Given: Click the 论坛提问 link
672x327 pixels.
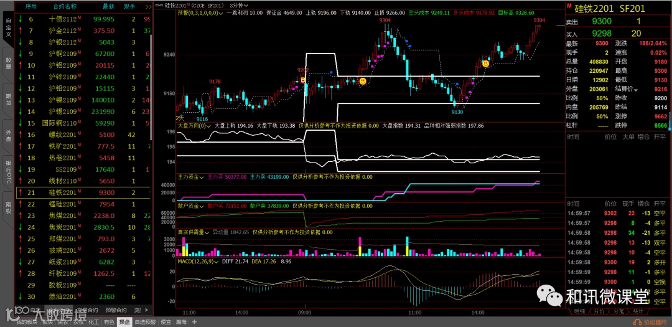Looking at the screenshot, I should (x=655, y=322).
